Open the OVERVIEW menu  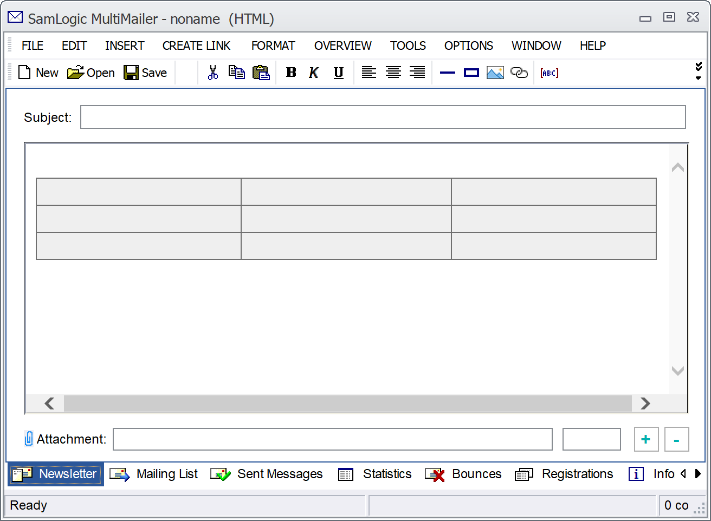343,45
